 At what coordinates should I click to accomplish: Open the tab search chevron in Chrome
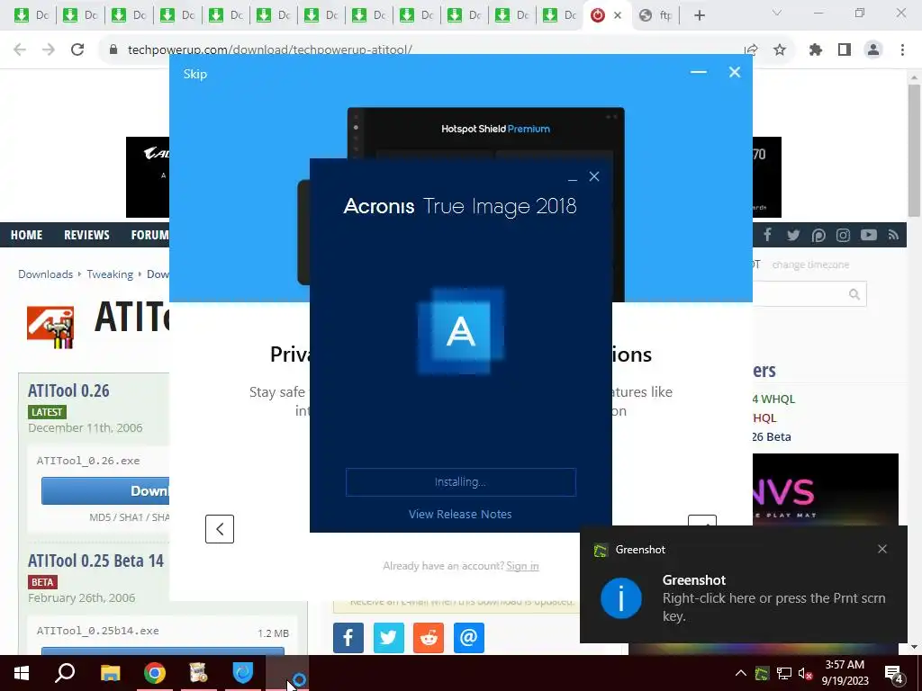click(x=777, y=13)
